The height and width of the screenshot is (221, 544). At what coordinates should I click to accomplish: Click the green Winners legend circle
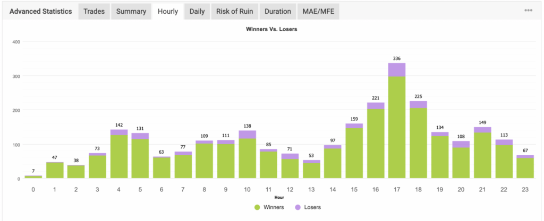(x=257, y=207)
